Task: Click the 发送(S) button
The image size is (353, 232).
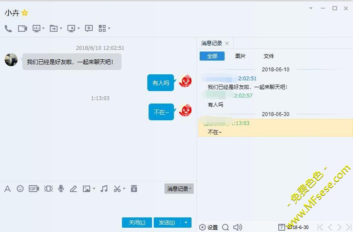Action: [x=167, y=223]
